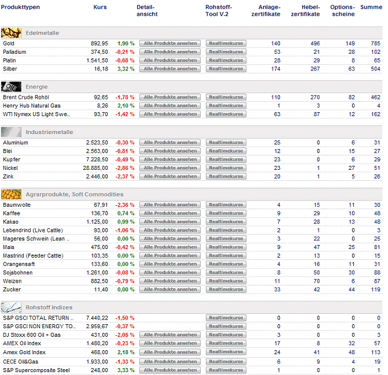Open Realtimekurse for Silber

click(x=226, y=69)
